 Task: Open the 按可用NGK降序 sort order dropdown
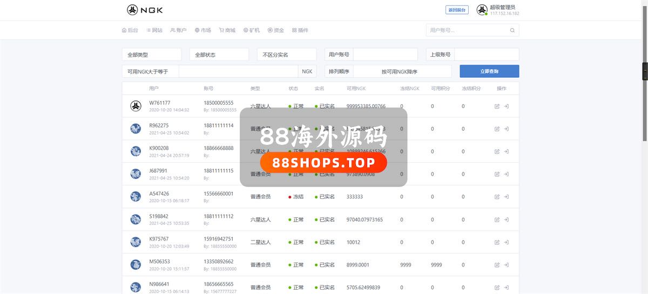tap(402, 71)
